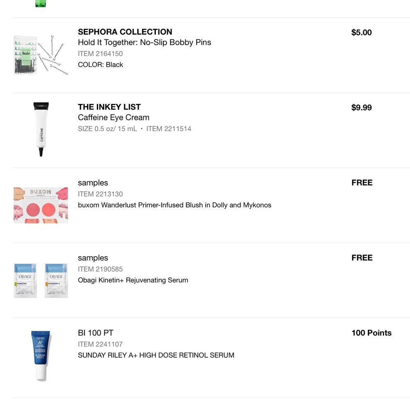Open the Caffeine Eye Cream product link
The height and width of the screenshot is (404, 410).
[114, 117]
